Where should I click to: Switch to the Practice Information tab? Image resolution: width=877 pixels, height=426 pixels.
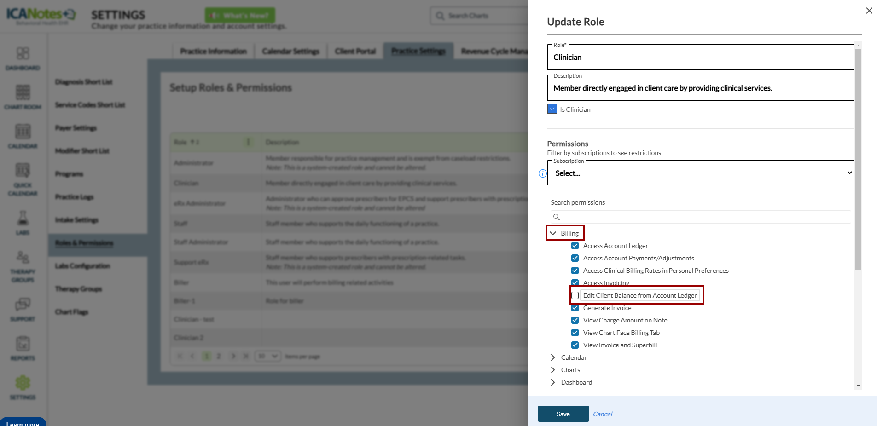(214, 51)
